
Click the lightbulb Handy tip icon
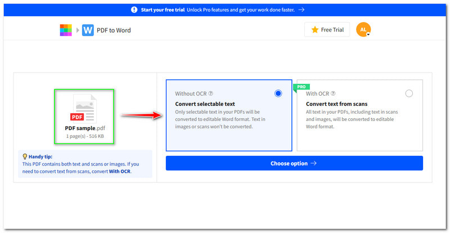coord(25,156)
